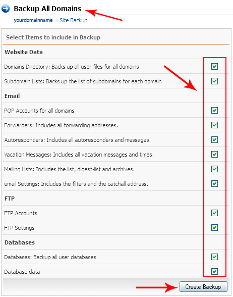The height and width of the screenshot is (297, 233).
Task: Disable the FTP Settings checkbox
Action: (x=214, y=228)
